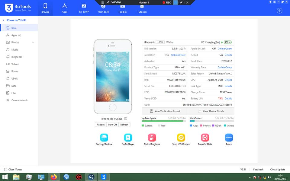Click the Feedback link
Image resolution: width=290 pixels, height=181 pixels.
click(x=258, y=169)
